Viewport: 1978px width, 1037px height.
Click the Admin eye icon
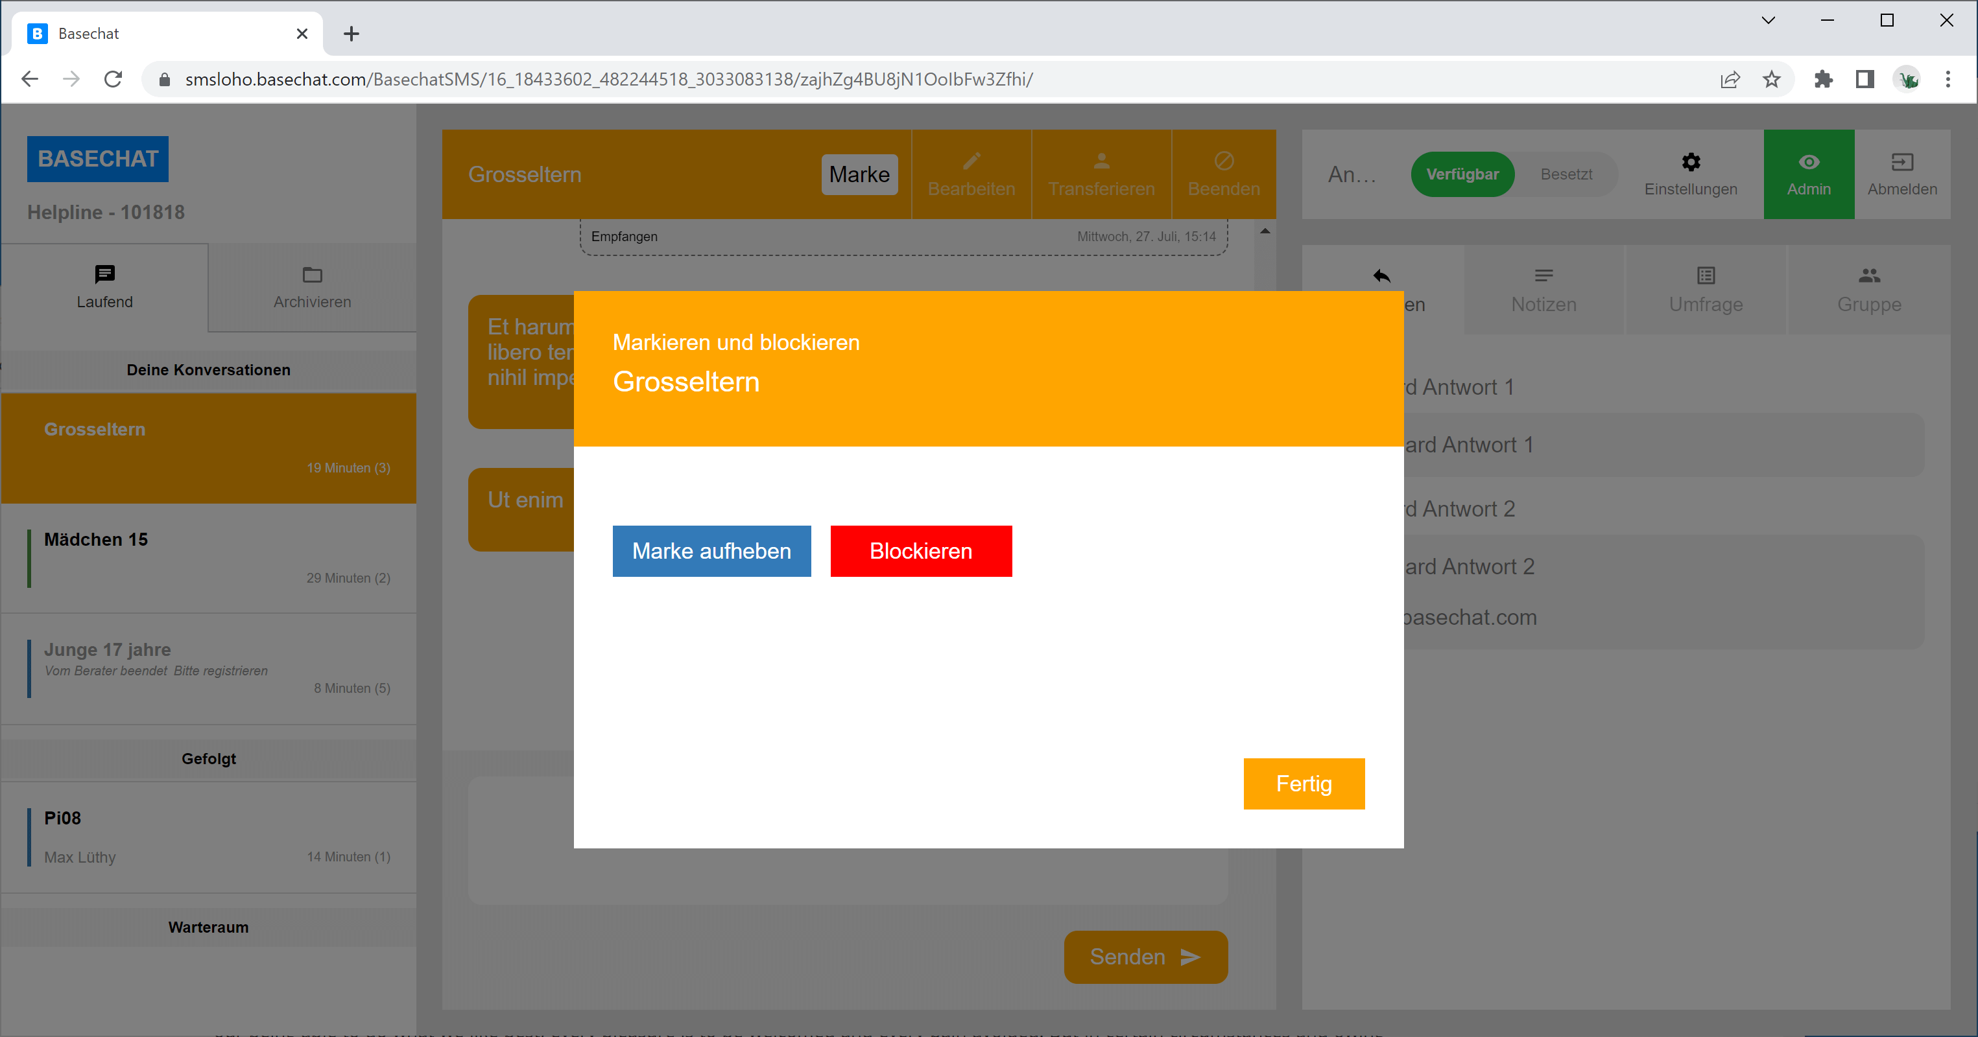point(1808,162)
